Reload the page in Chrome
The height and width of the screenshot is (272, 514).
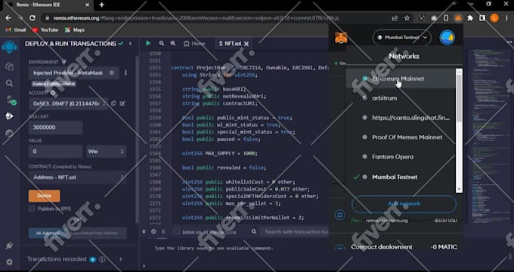tap(32, 18)
